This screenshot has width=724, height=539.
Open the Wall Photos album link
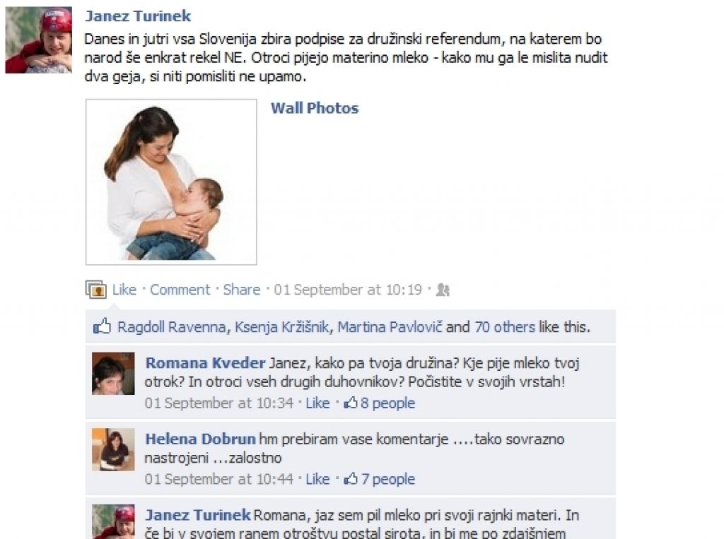(315, 108)
